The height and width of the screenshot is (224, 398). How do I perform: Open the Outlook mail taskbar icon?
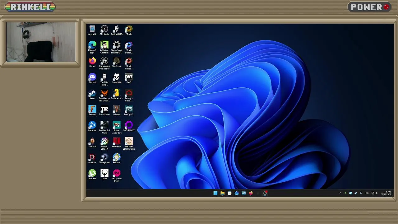point(237,193)
